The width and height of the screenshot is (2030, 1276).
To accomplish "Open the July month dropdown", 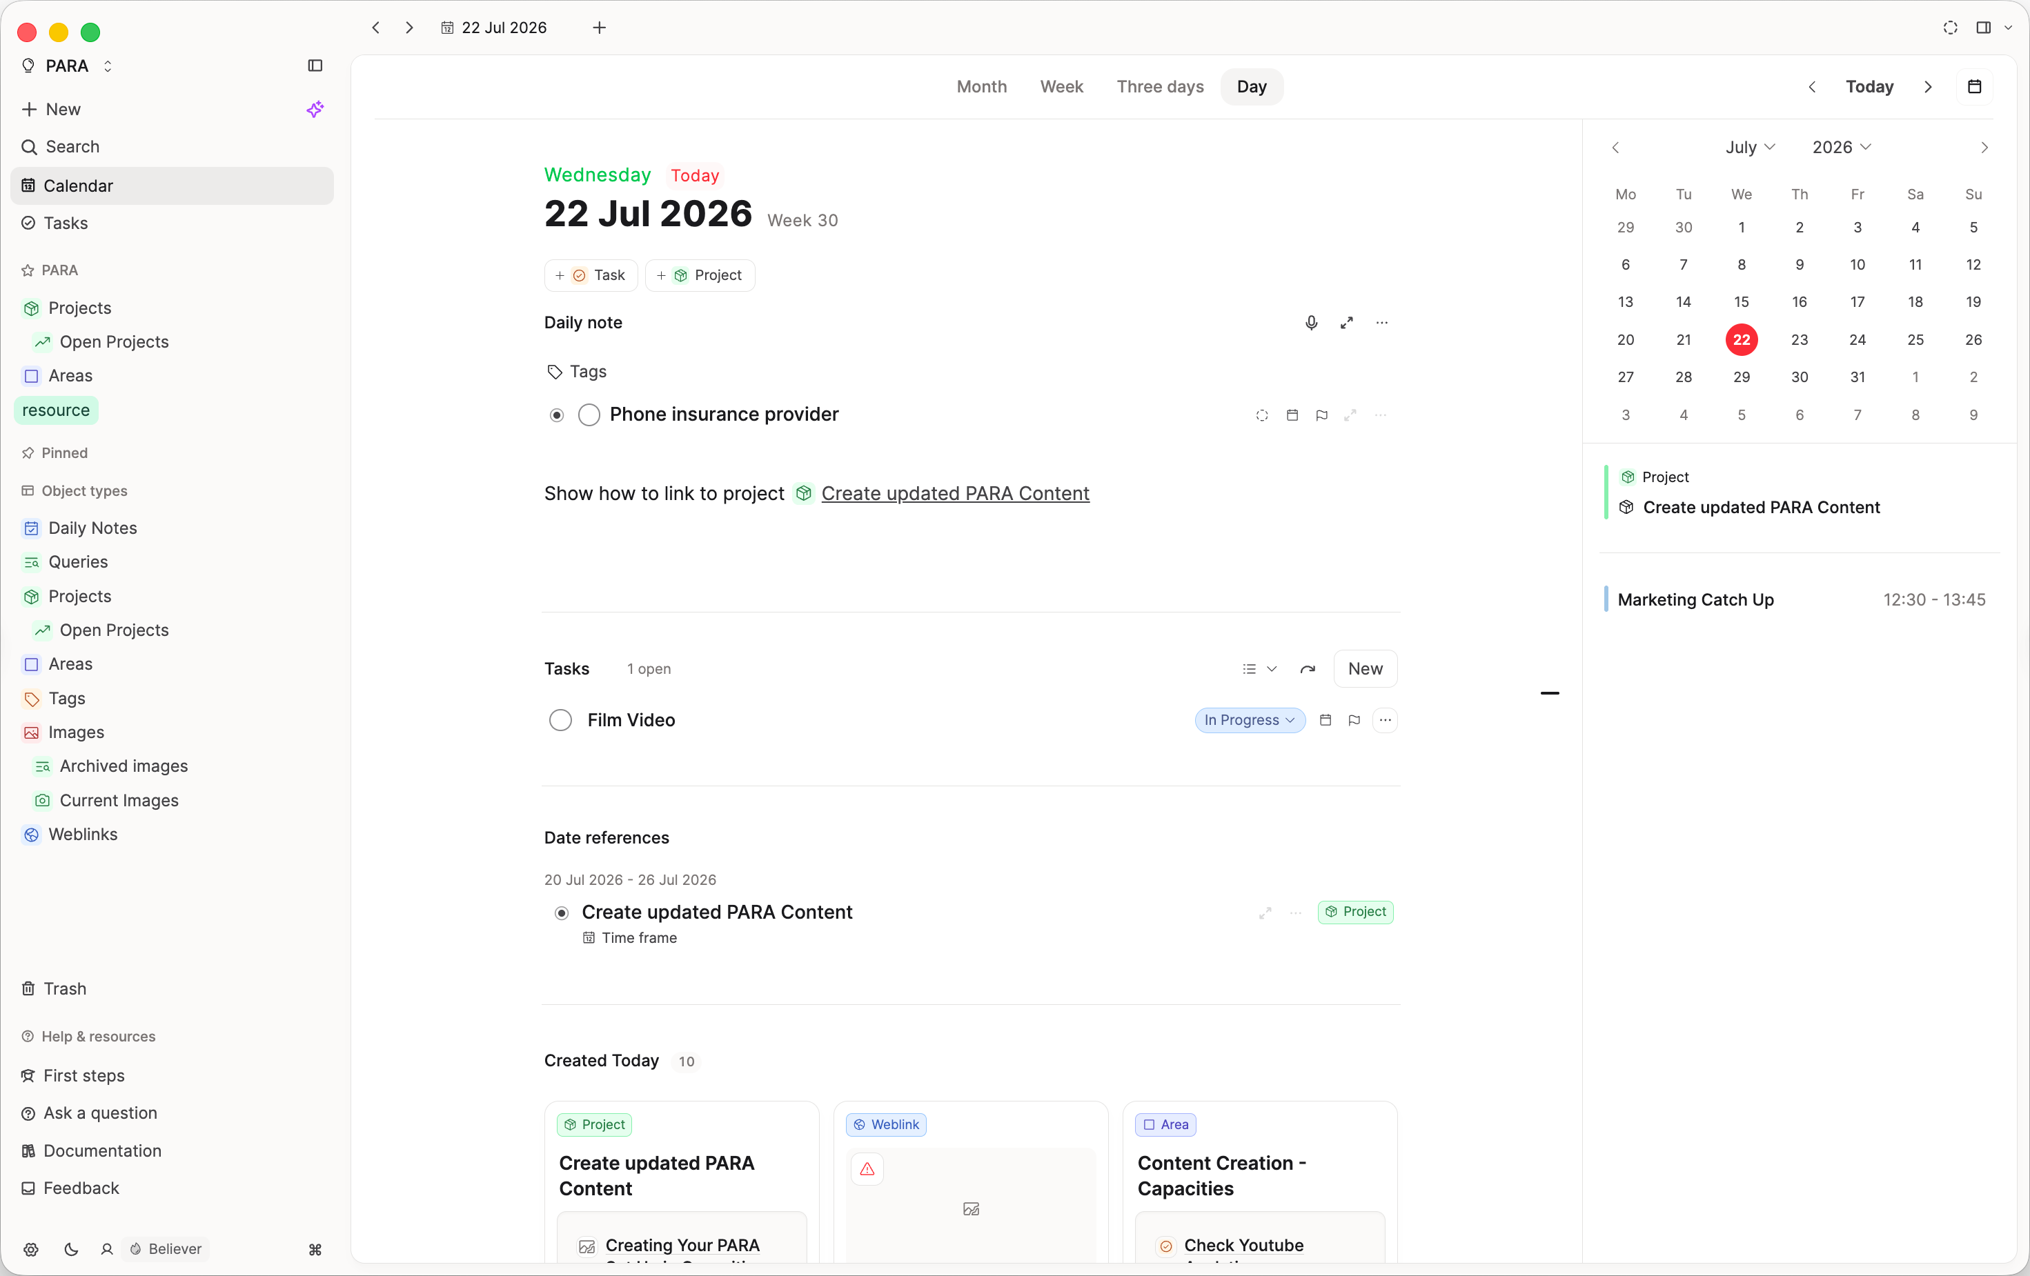I will (1750, 147).
